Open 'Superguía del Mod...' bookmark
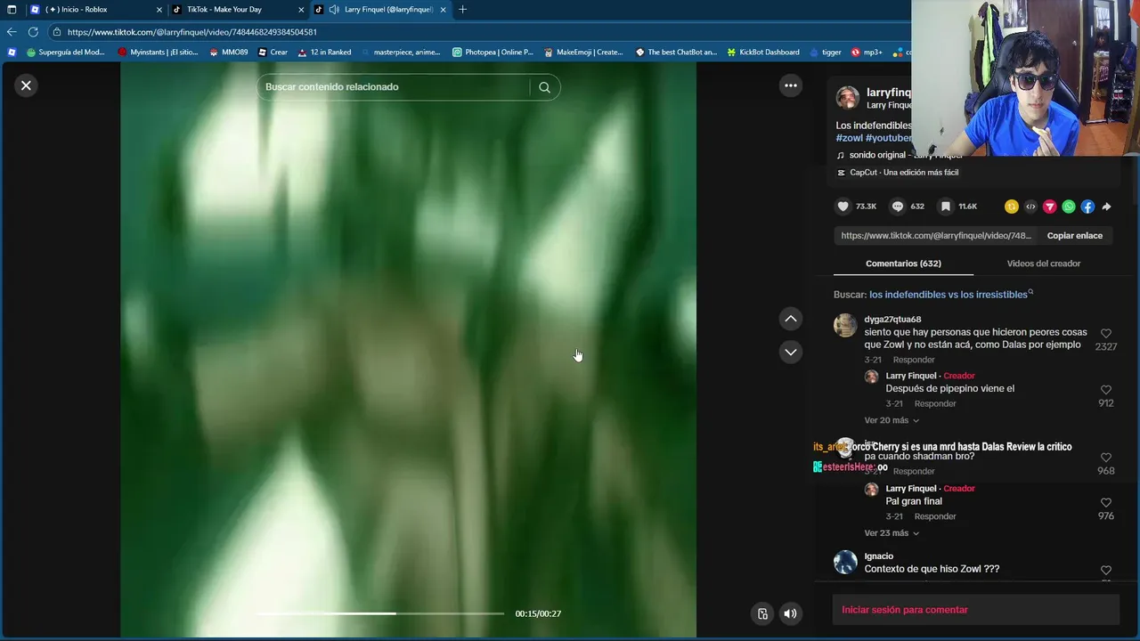This screenshot has height=641, width=1140. coord(65,53)
